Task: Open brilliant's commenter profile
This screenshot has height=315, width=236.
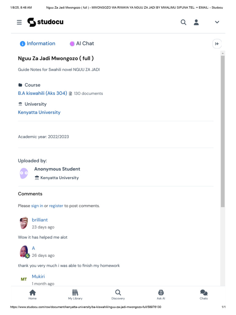Action: 40,220
